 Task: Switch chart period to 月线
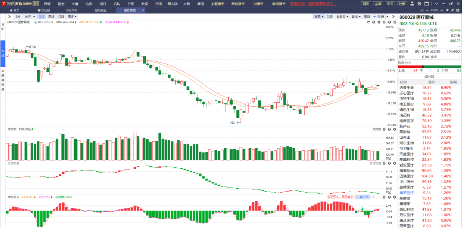pos(61,17)
